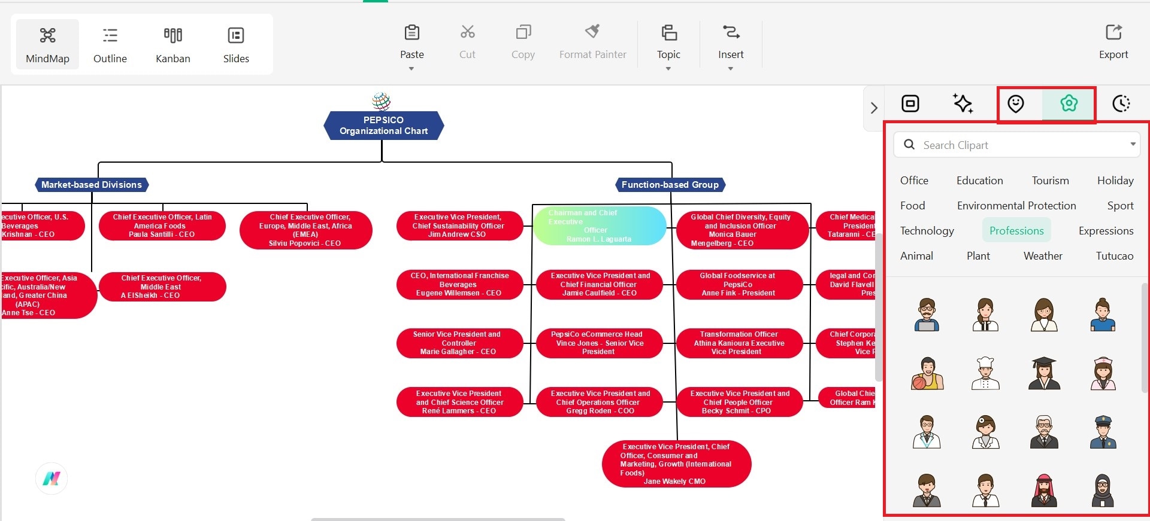Open the Food clipart category

click(912, 206)
